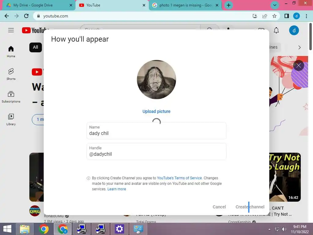Click the profile picture in the dialog

point(156,80)
